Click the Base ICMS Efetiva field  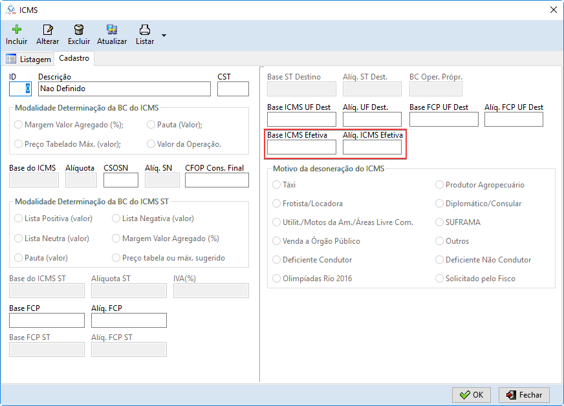(x=301, y=147)
